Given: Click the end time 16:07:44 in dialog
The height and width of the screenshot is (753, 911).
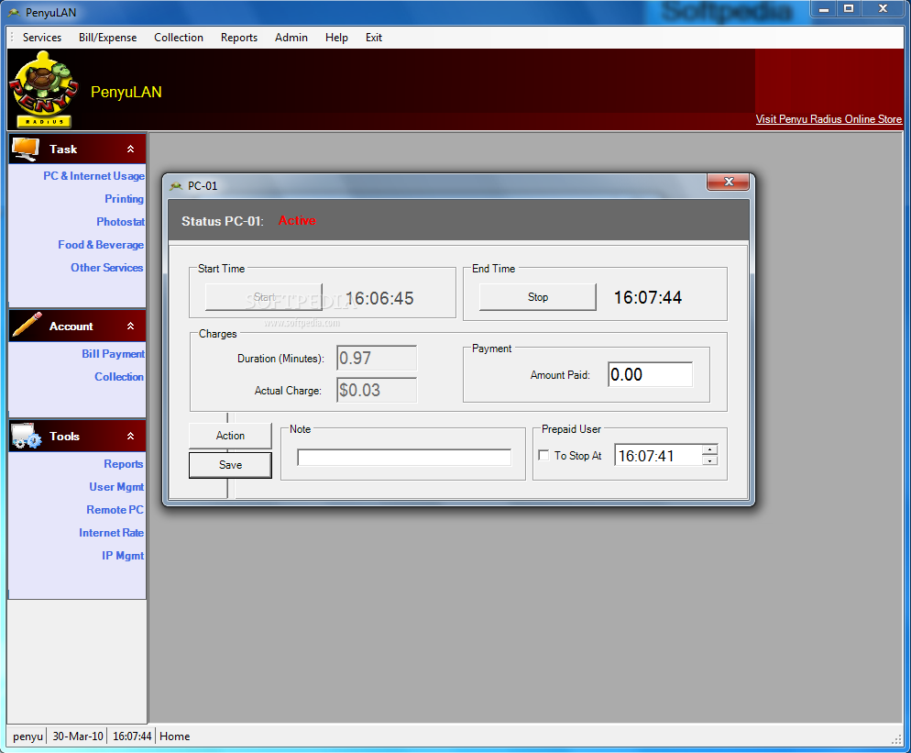Looking at the screenshot, I should tap(648, 298).
